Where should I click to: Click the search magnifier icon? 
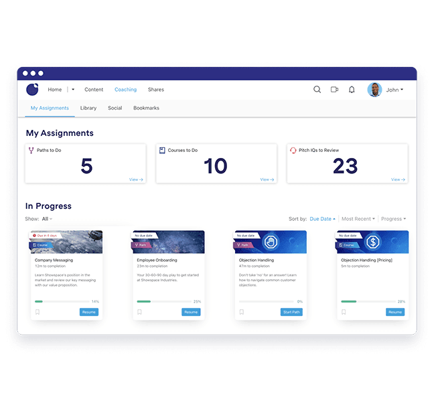click(317, 90)
